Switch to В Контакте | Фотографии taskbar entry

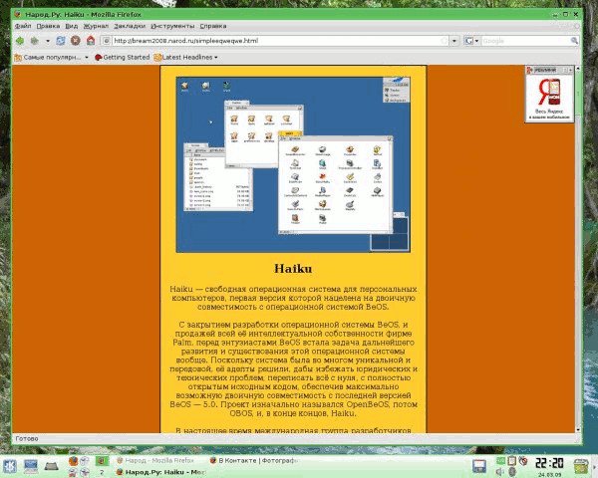(253, 460)
